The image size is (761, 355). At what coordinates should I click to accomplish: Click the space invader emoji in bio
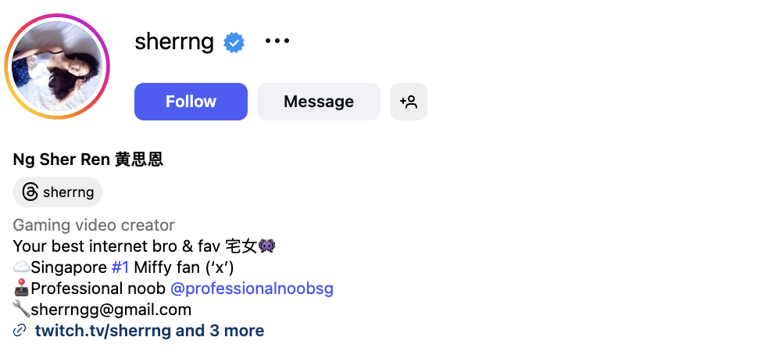click(266, 246)
